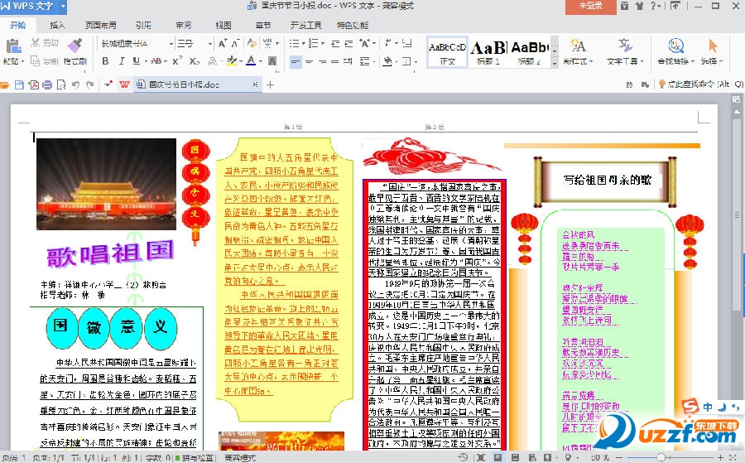Expand the styles gallery more arrow

tap(555, 63)
